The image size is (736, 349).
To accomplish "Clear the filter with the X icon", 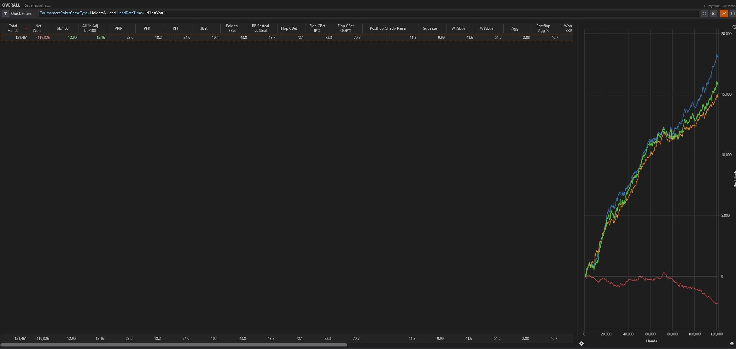I will coord(713,14).
